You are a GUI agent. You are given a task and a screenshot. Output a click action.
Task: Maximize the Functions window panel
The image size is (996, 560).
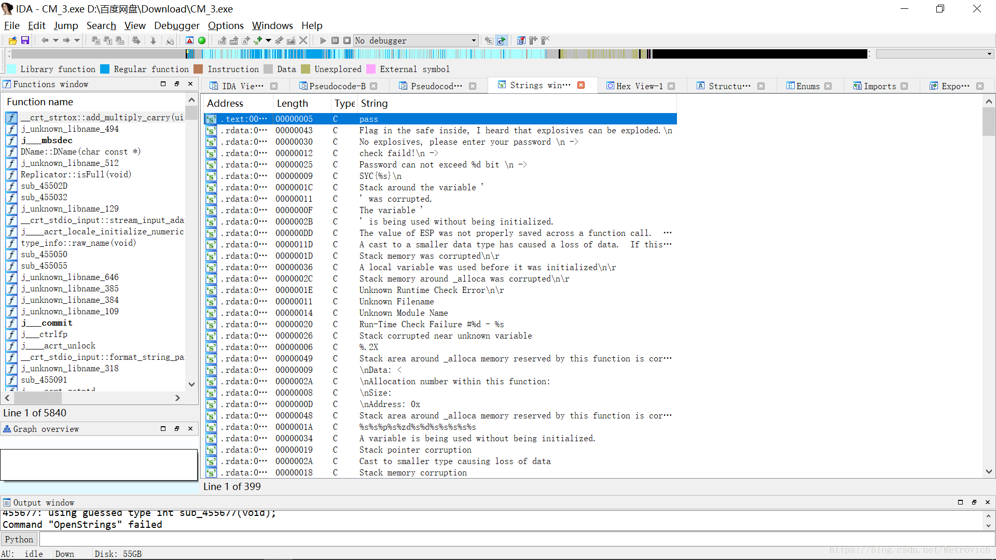[x=163, y=84]
